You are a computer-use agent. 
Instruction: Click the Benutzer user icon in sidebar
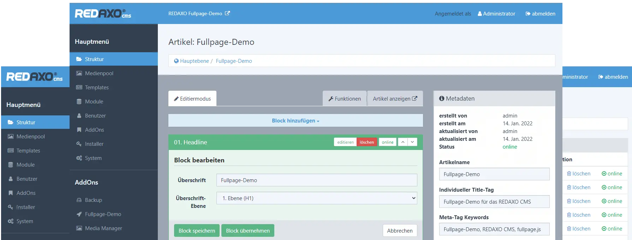[x=79, y=116]
